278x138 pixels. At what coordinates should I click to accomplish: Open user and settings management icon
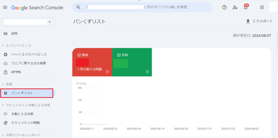[235, 7]
